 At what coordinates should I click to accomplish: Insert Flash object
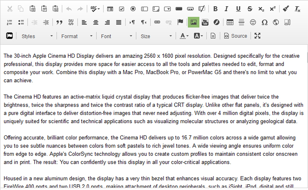[x=216, y=22]
